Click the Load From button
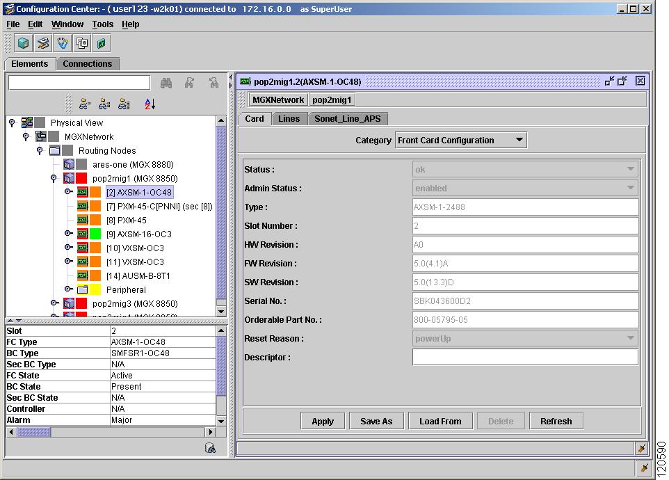Image resolution: width=669 pixels, height=480 pixels. (x=440, y=421)
